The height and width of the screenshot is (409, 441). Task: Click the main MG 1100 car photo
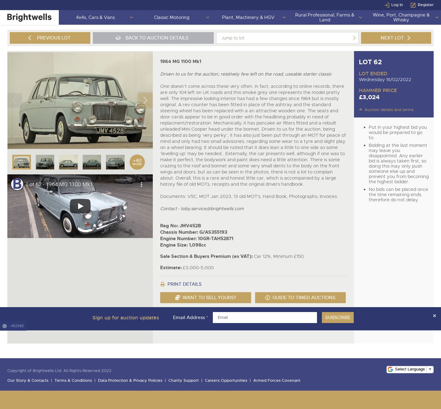(x=80, y=100)
